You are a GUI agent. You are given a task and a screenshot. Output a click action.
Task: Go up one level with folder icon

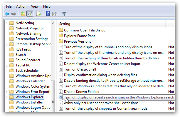coord(23,14)
